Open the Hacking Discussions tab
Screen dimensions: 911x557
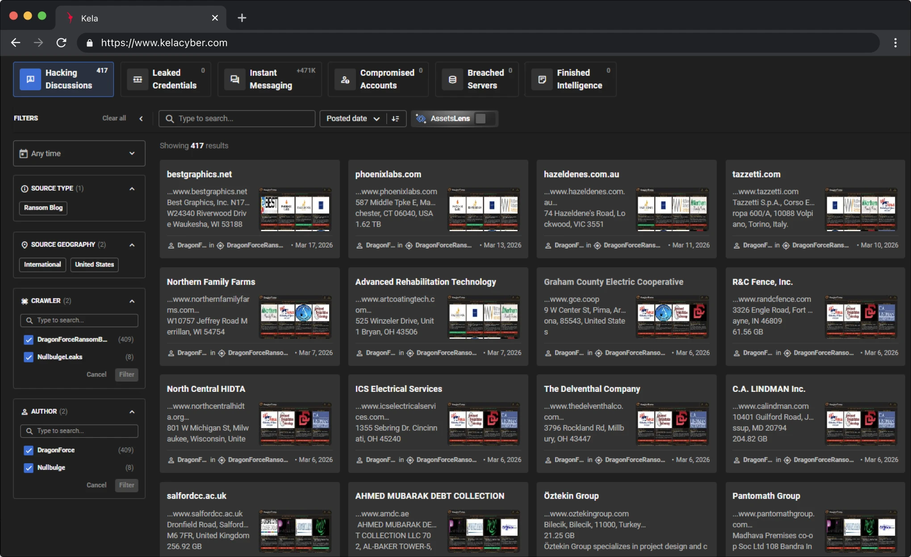pyautogui.click(x=63, y=79)
